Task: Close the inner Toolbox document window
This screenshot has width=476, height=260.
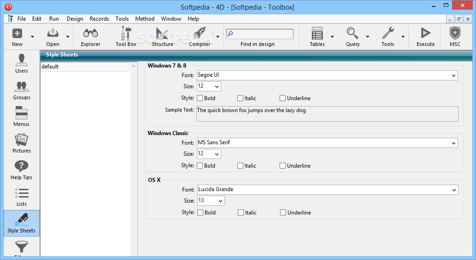Action: click(x=468, y=19)
